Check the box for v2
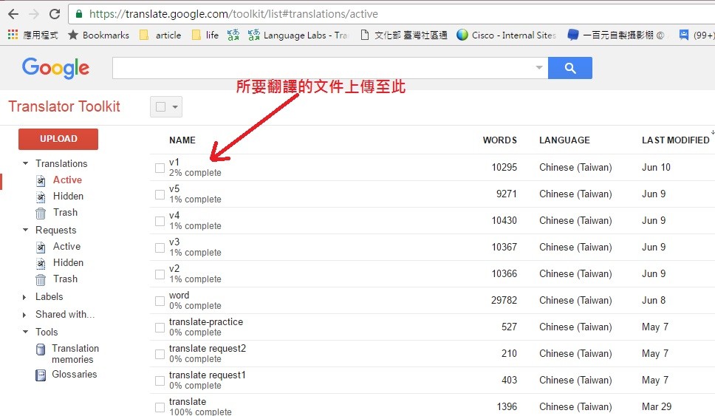This screenshot has width=715, height=416. 160,274
